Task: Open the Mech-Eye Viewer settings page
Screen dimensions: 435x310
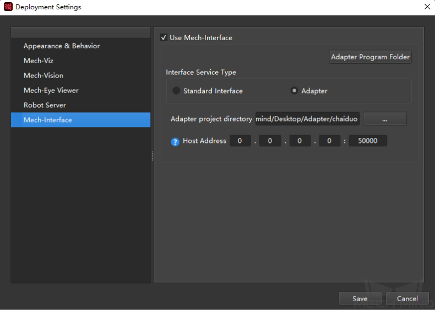Action: point(80,90)
